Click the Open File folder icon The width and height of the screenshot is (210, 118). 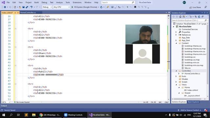pos(20,7)
